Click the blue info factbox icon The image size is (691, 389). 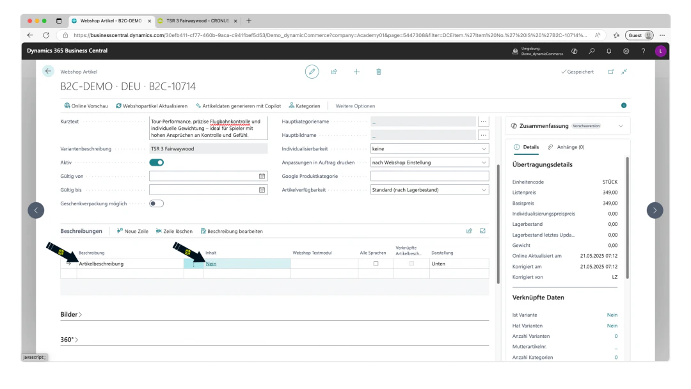pos(624,106)
